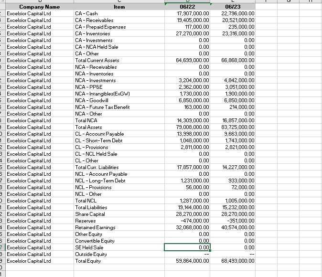Click the 83,725,000.00 total assets value
Image resolution: width=322 pixels, height=277 pixels.
click(x=233, y=127)
